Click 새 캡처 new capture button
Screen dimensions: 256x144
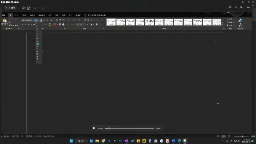point(10,8)
